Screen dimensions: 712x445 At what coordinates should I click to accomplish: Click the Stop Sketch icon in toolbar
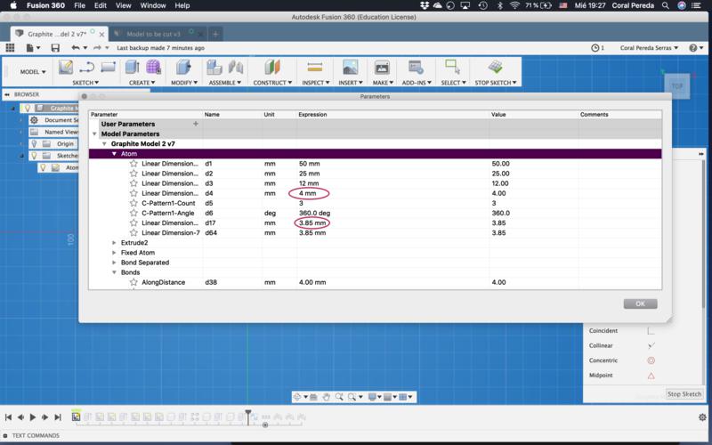tap(495, 68)
